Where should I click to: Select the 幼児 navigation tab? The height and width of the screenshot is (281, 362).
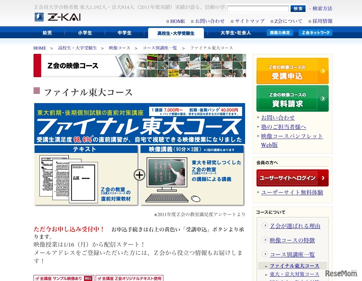[47, 33]
